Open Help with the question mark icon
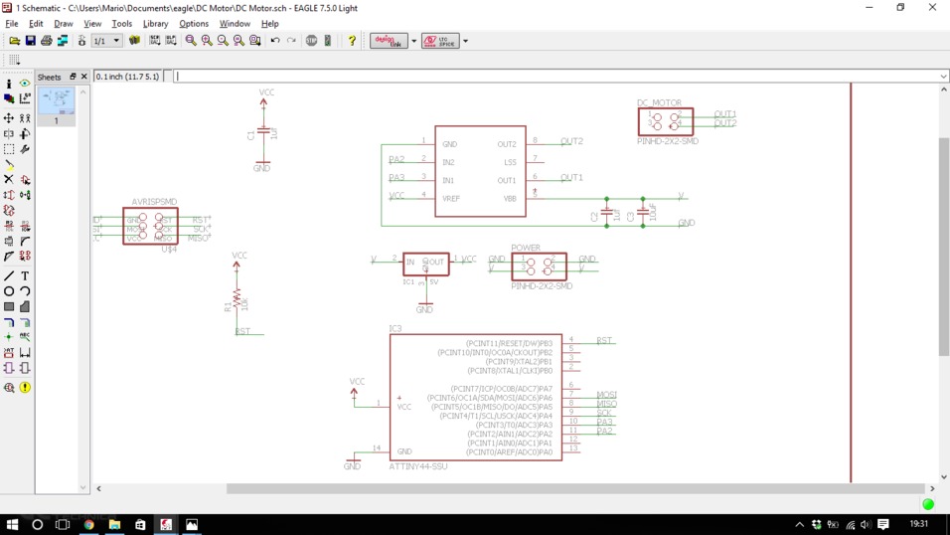 (x=352, y=41)
